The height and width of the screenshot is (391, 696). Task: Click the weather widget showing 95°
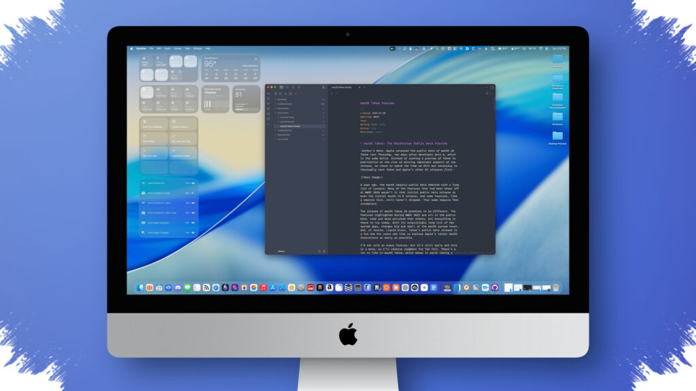point(231,69)
